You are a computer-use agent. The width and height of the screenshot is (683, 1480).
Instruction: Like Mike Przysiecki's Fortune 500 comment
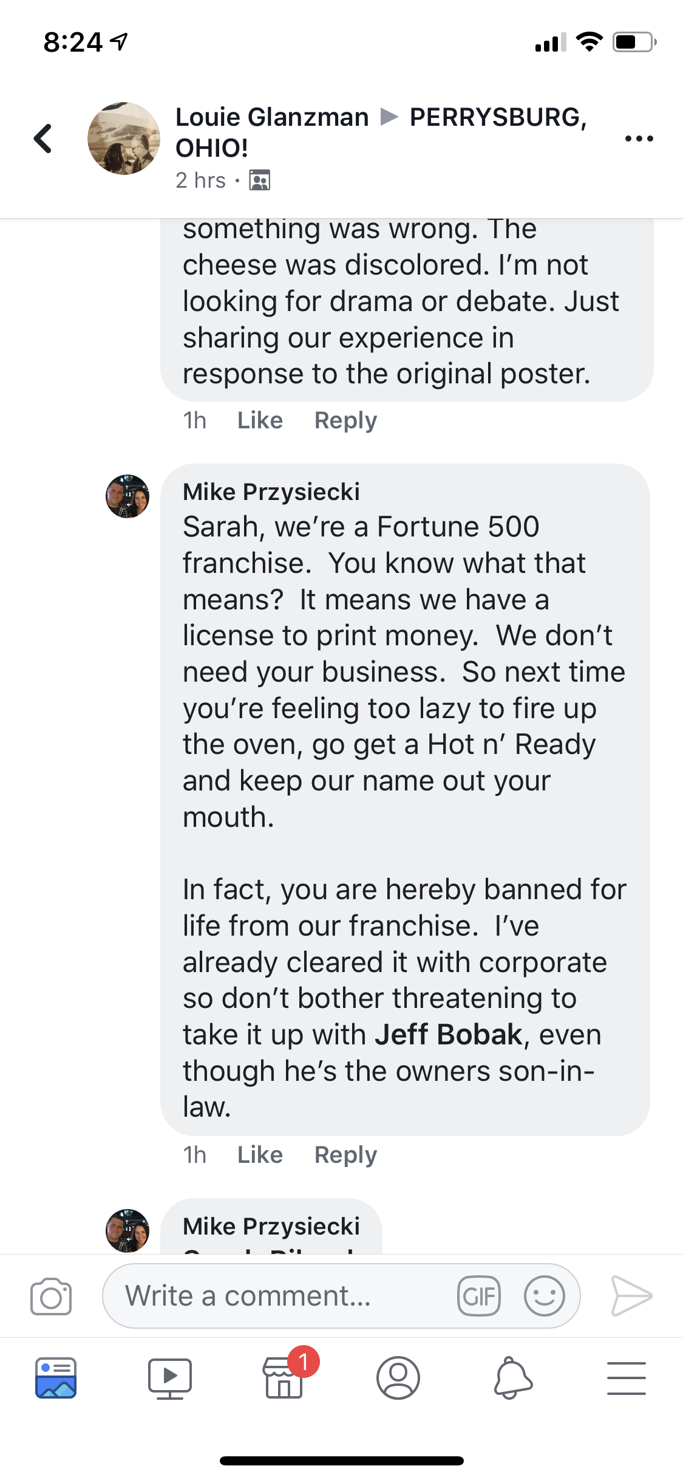[260, 1155]
